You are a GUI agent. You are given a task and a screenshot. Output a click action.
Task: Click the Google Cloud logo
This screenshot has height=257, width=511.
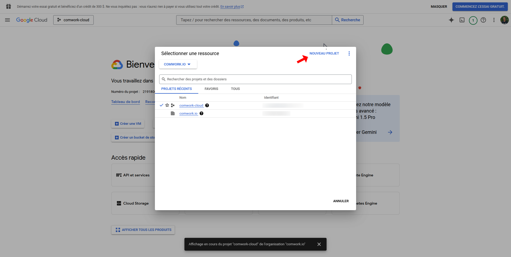click(x=32, y=20)
